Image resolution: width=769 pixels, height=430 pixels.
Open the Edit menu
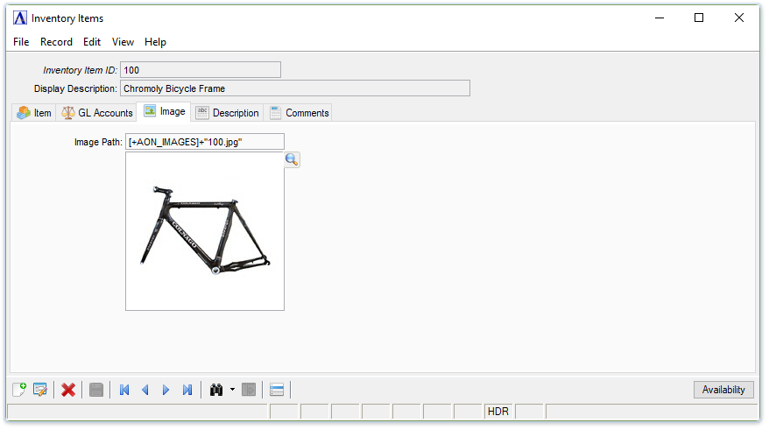92,42
